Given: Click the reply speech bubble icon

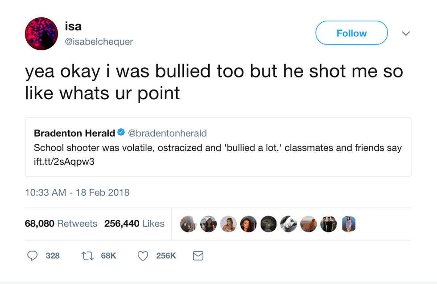Looking at the screenshot, I should pyautogui.click(x=33, y=256).
